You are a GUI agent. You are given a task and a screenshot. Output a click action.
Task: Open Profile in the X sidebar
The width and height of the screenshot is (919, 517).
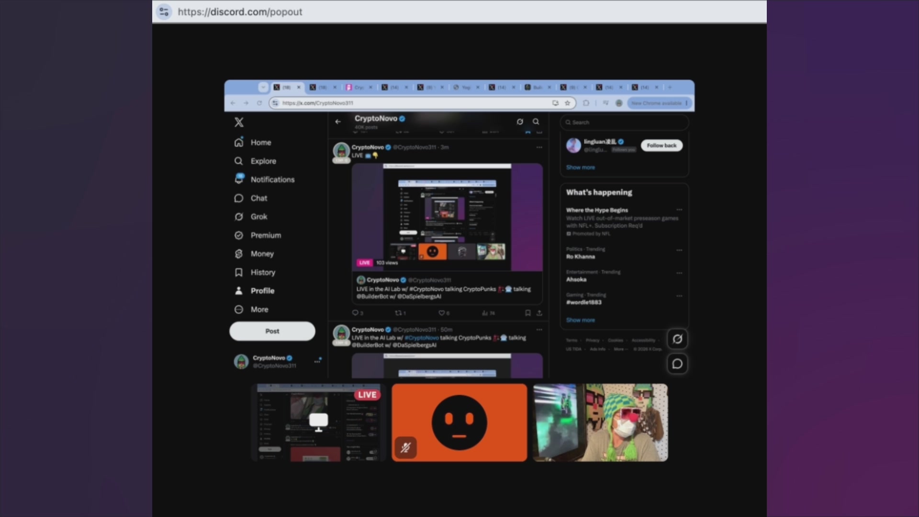254,291
